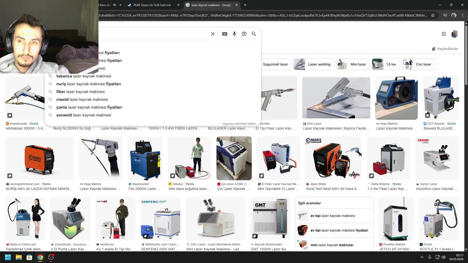Open the Scotle 5'i 1 Arada image
Viewport: 468px width, 263px height.
click(439, 218)
